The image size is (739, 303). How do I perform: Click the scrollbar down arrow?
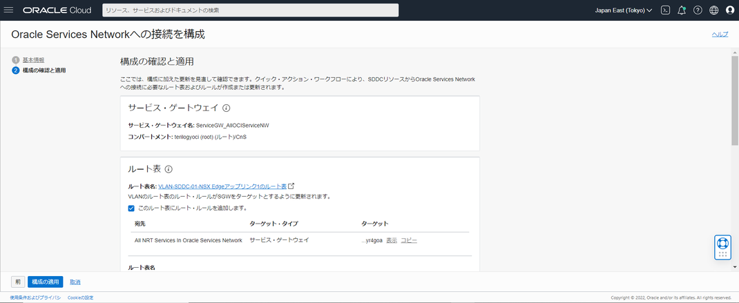click(x=735, y=266)
